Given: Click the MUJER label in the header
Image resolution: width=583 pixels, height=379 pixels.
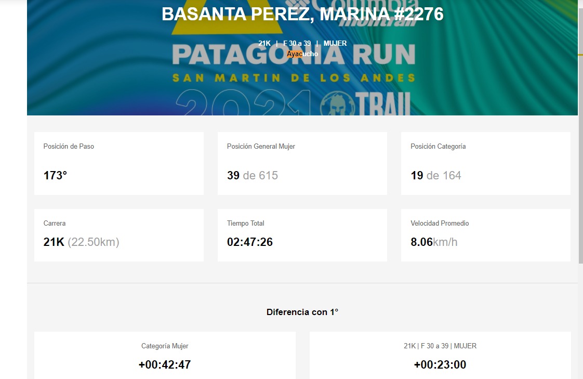Looking at the screenshot, I should (x=335, y=44).
